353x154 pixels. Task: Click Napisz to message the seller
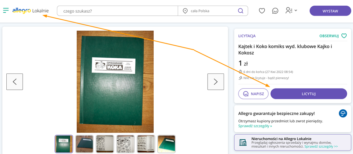tap(253, 94)
